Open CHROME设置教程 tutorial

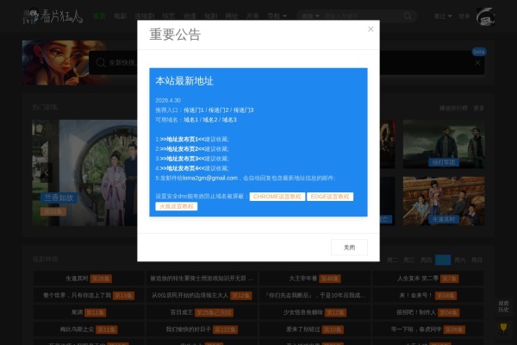[277, 197]
